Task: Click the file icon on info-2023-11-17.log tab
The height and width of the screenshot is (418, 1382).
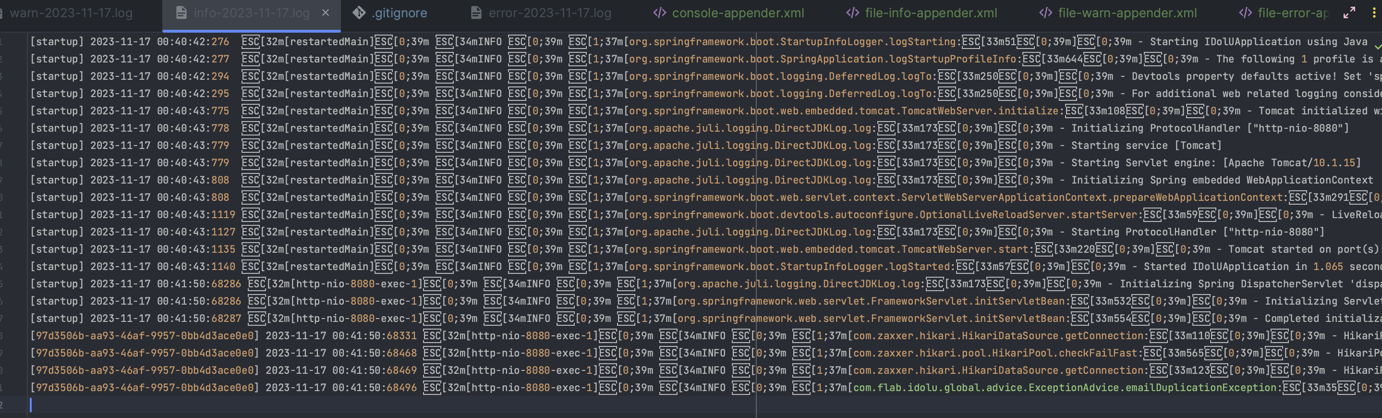Action: [182, 13]
